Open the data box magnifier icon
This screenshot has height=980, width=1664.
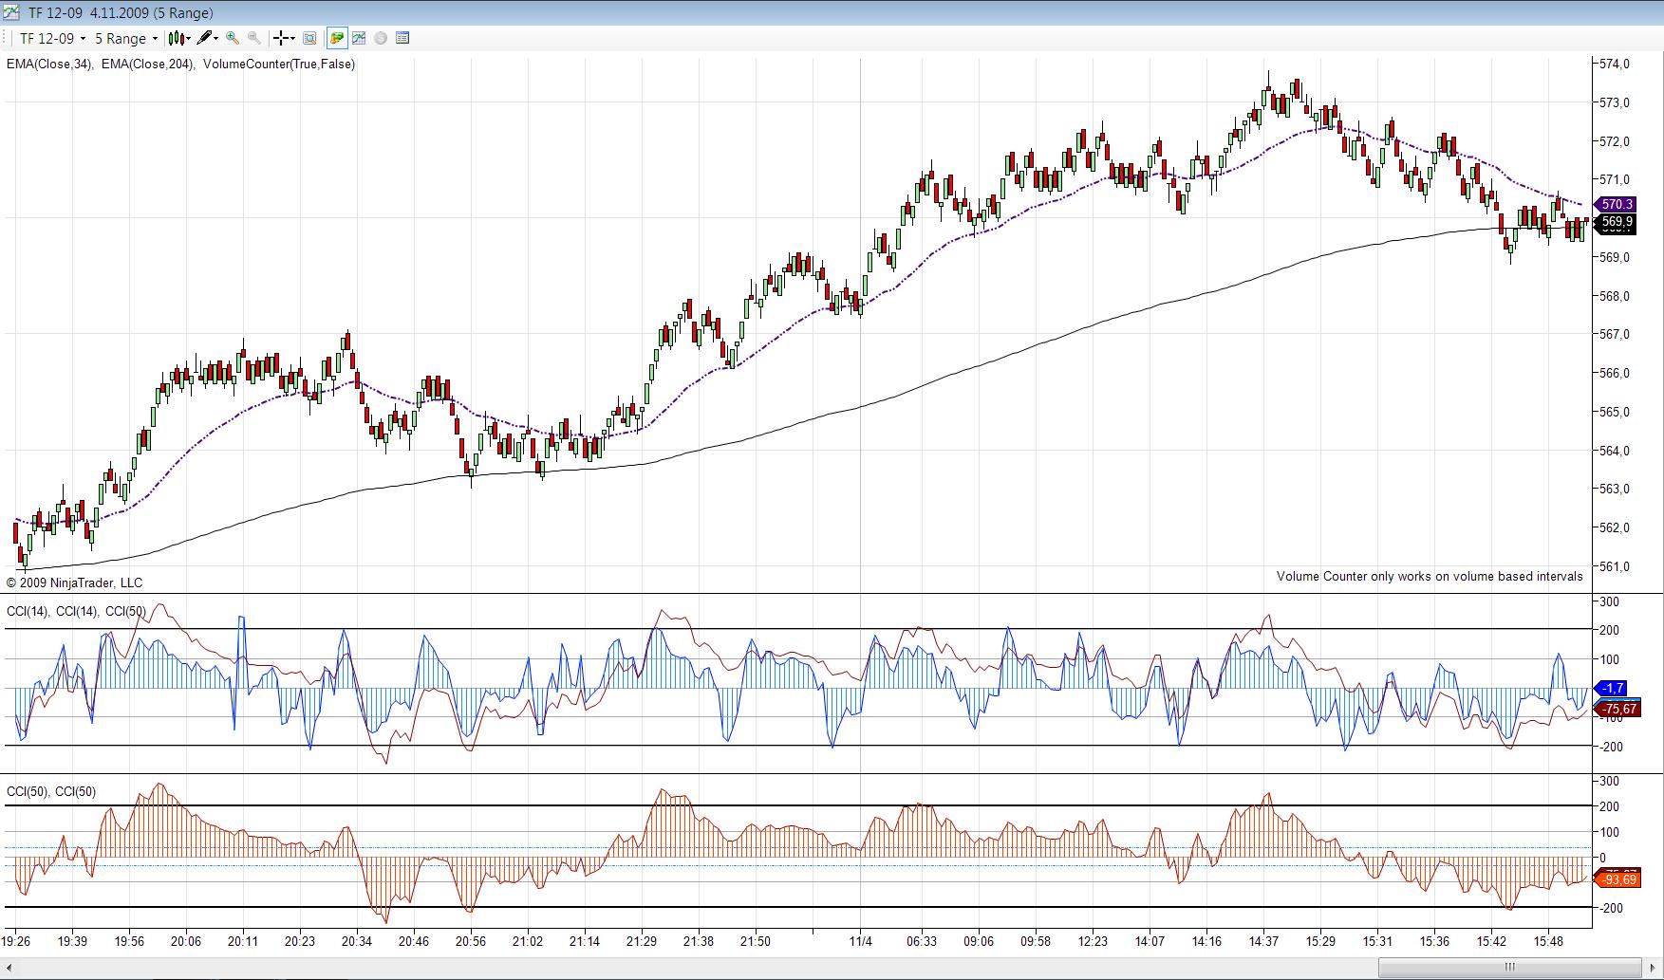click(x=309, y=39)
